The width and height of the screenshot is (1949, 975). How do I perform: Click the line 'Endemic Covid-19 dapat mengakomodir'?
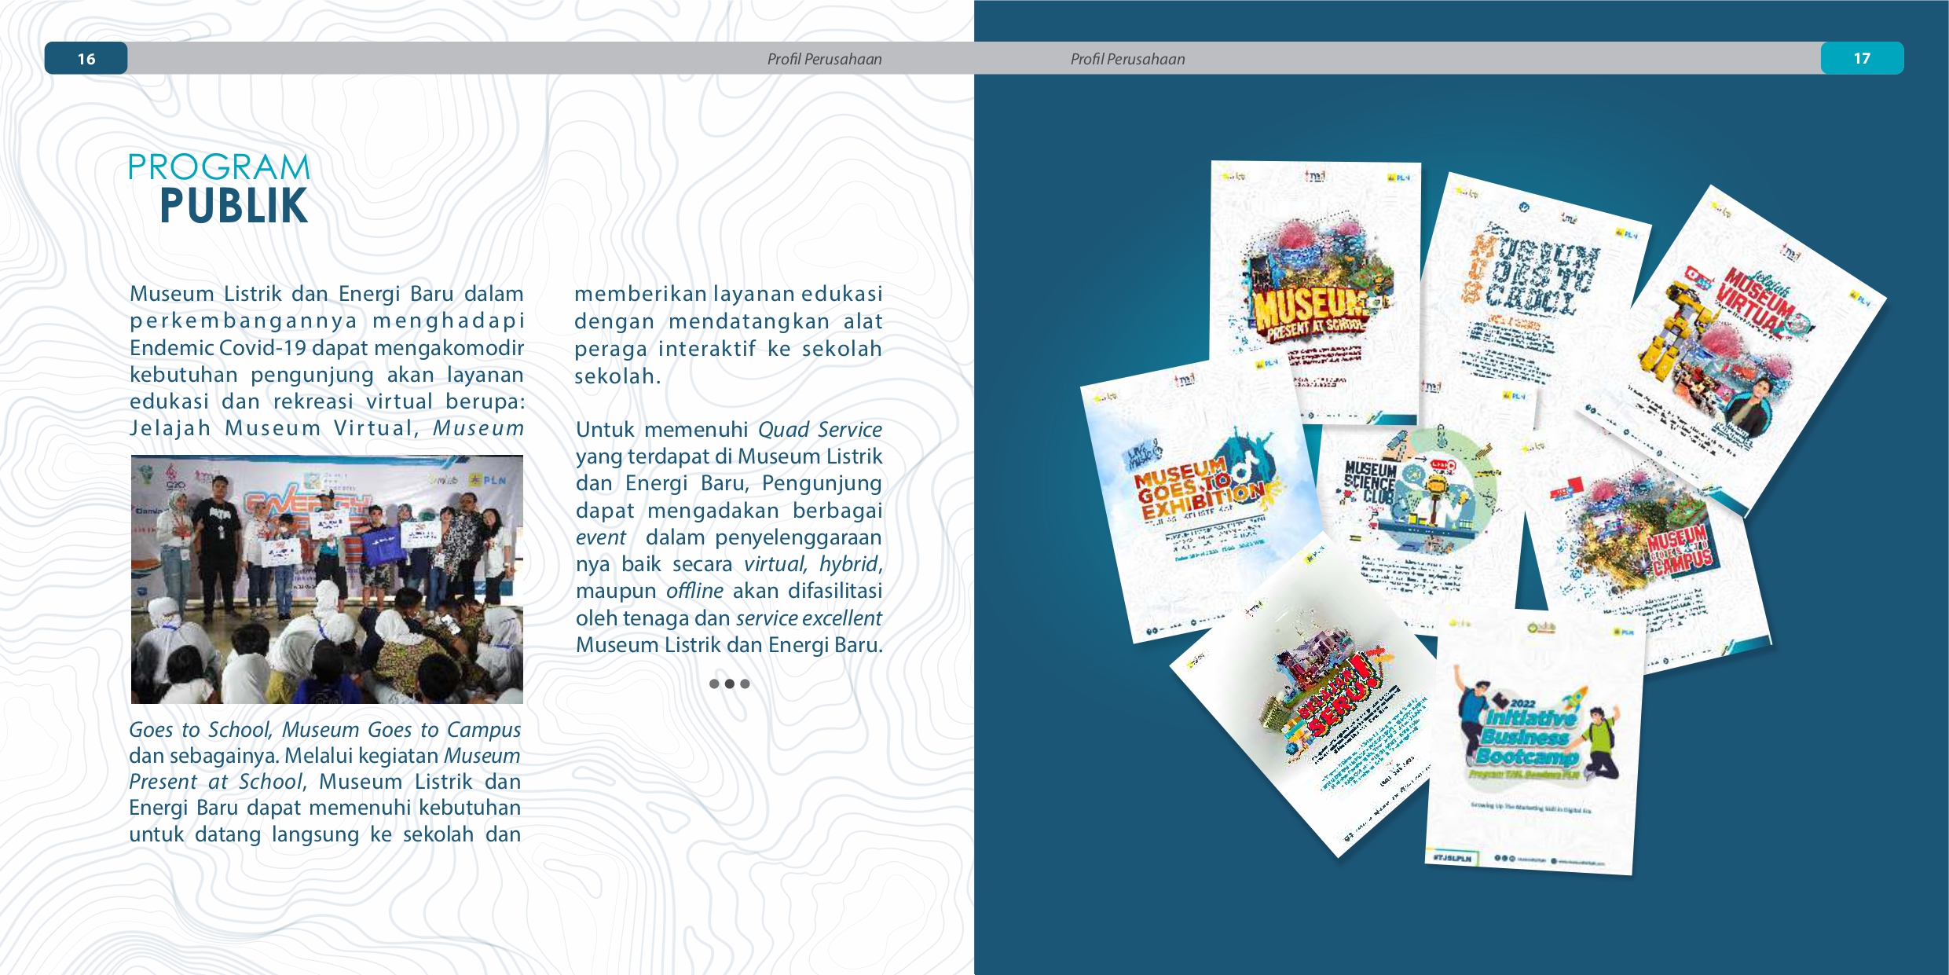327,347
